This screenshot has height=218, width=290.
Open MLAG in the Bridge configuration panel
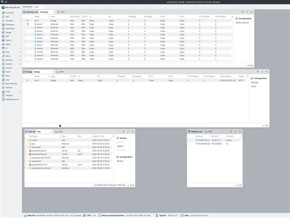[253, 87]
